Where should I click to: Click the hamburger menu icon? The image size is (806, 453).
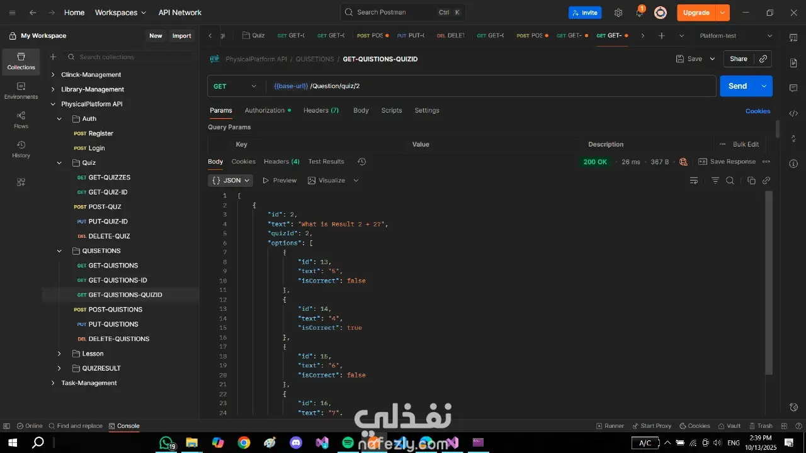[x=12, y=13]
